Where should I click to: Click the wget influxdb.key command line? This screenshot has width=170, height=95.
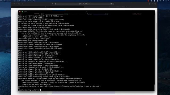(59, 86)
